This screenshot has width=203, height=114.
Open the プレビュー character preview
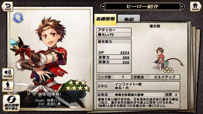tap(8, 86)
